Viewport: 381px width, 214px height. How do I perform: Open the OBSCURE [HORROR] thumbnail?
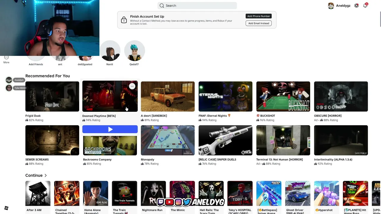(x=341, y=96)
